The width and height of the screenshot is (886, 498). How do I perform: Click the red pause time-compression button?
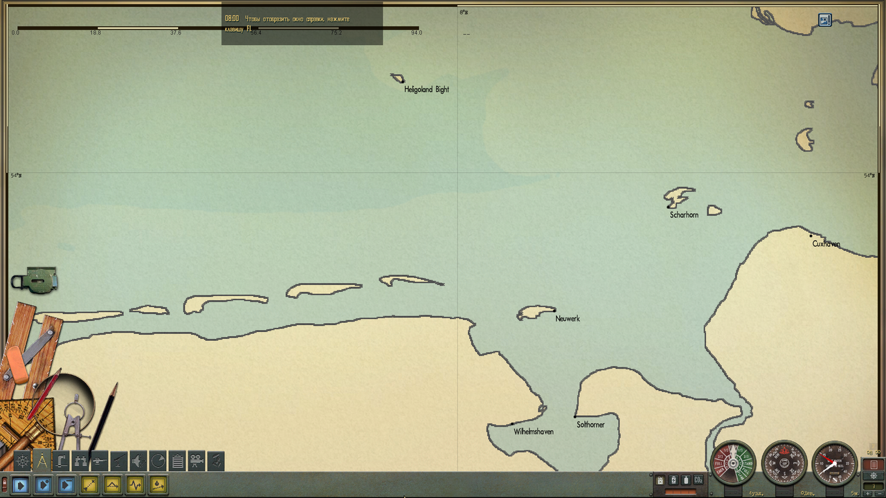click(x=874, y=464)
